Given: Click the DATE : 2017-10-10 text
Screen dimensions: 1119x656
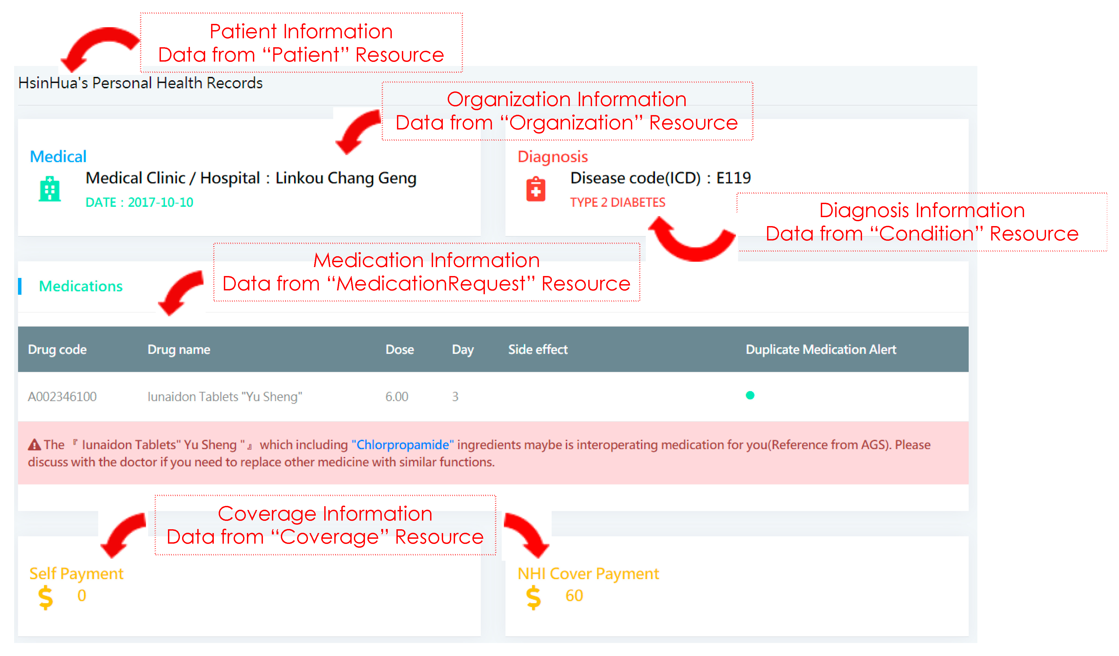Looking at the screenshot, I should pos(139,202).
